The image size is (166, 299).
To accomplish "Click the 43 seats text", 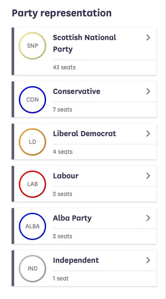I will coord(64,67).
